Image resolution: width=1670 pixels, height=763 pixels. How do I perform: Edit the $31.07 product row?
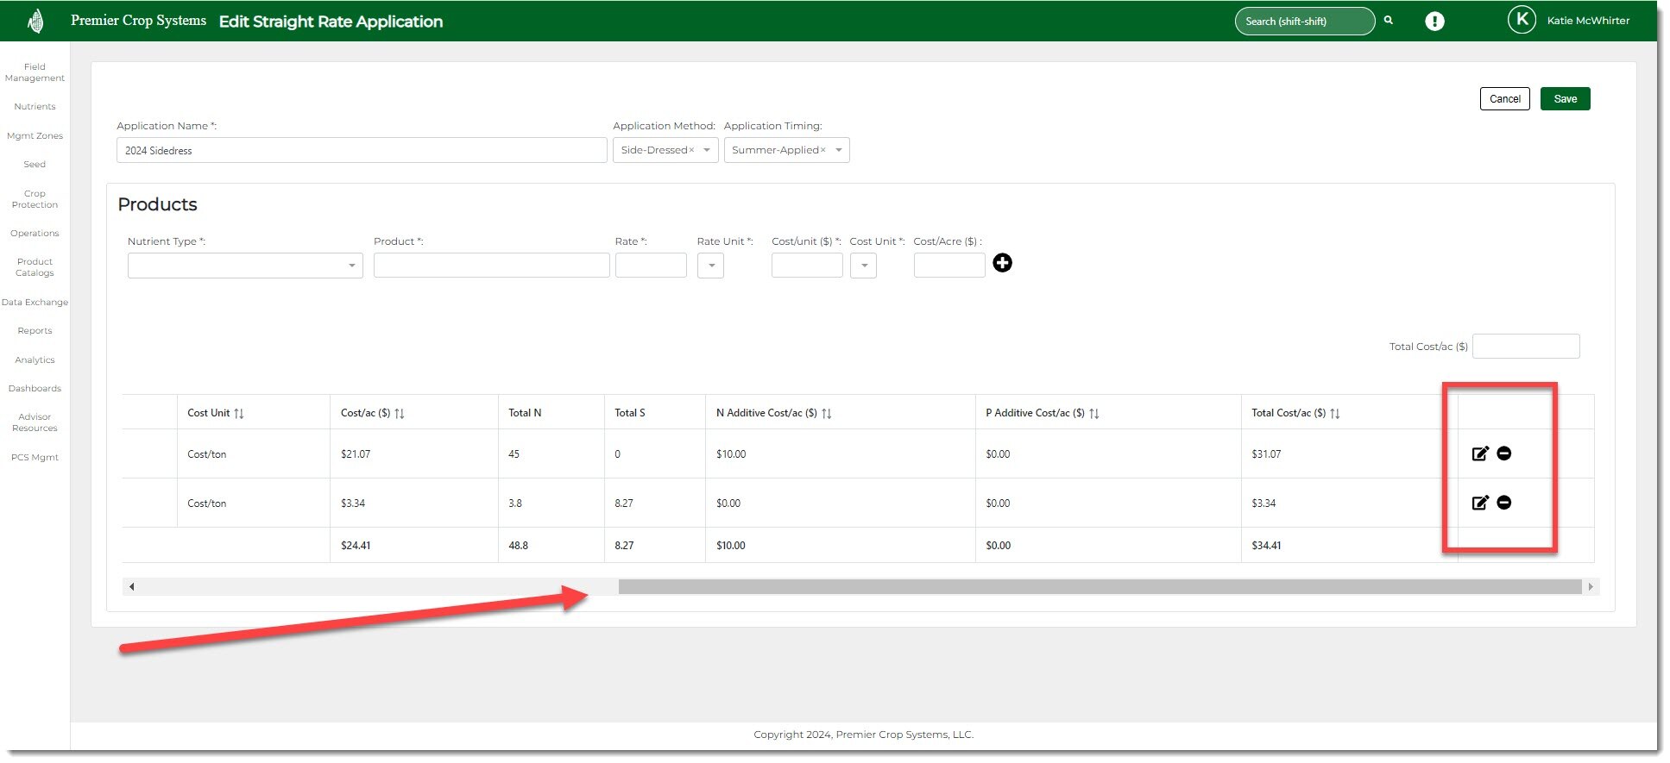(x=1480, y=453)
